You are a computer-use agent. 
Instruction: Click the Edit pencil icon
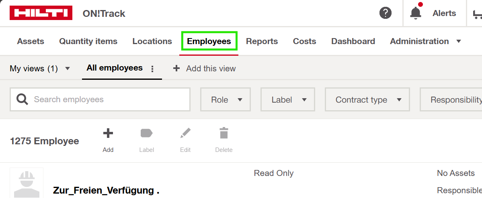pyautogui.click(x=185, y=133)
